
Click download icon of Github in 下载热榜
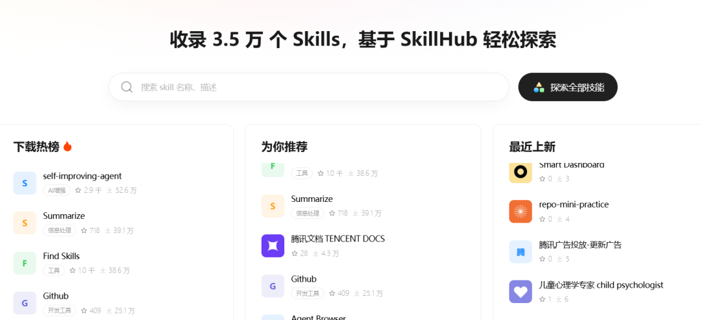pos(109,311)
